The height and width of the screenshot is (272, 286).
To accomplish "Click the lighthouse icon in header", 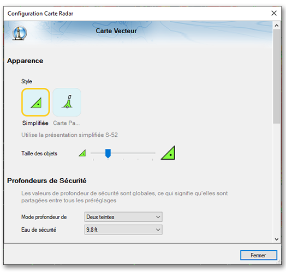I will 20,33.
